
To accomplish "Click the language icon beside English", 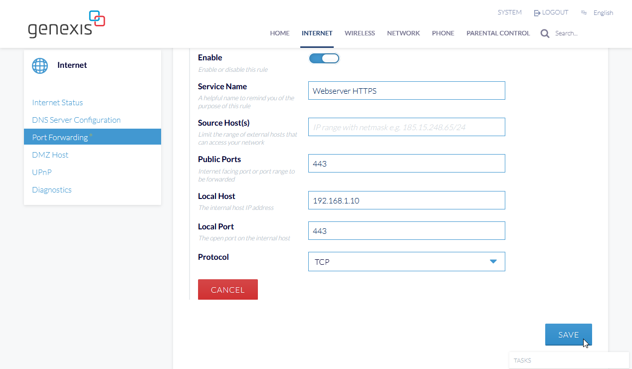I will pyautogui.click(x=584, y=13).
